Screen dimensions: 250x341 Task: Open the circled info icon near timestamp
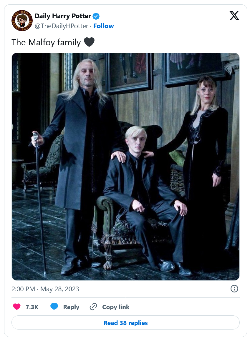[x=234, y=289]
